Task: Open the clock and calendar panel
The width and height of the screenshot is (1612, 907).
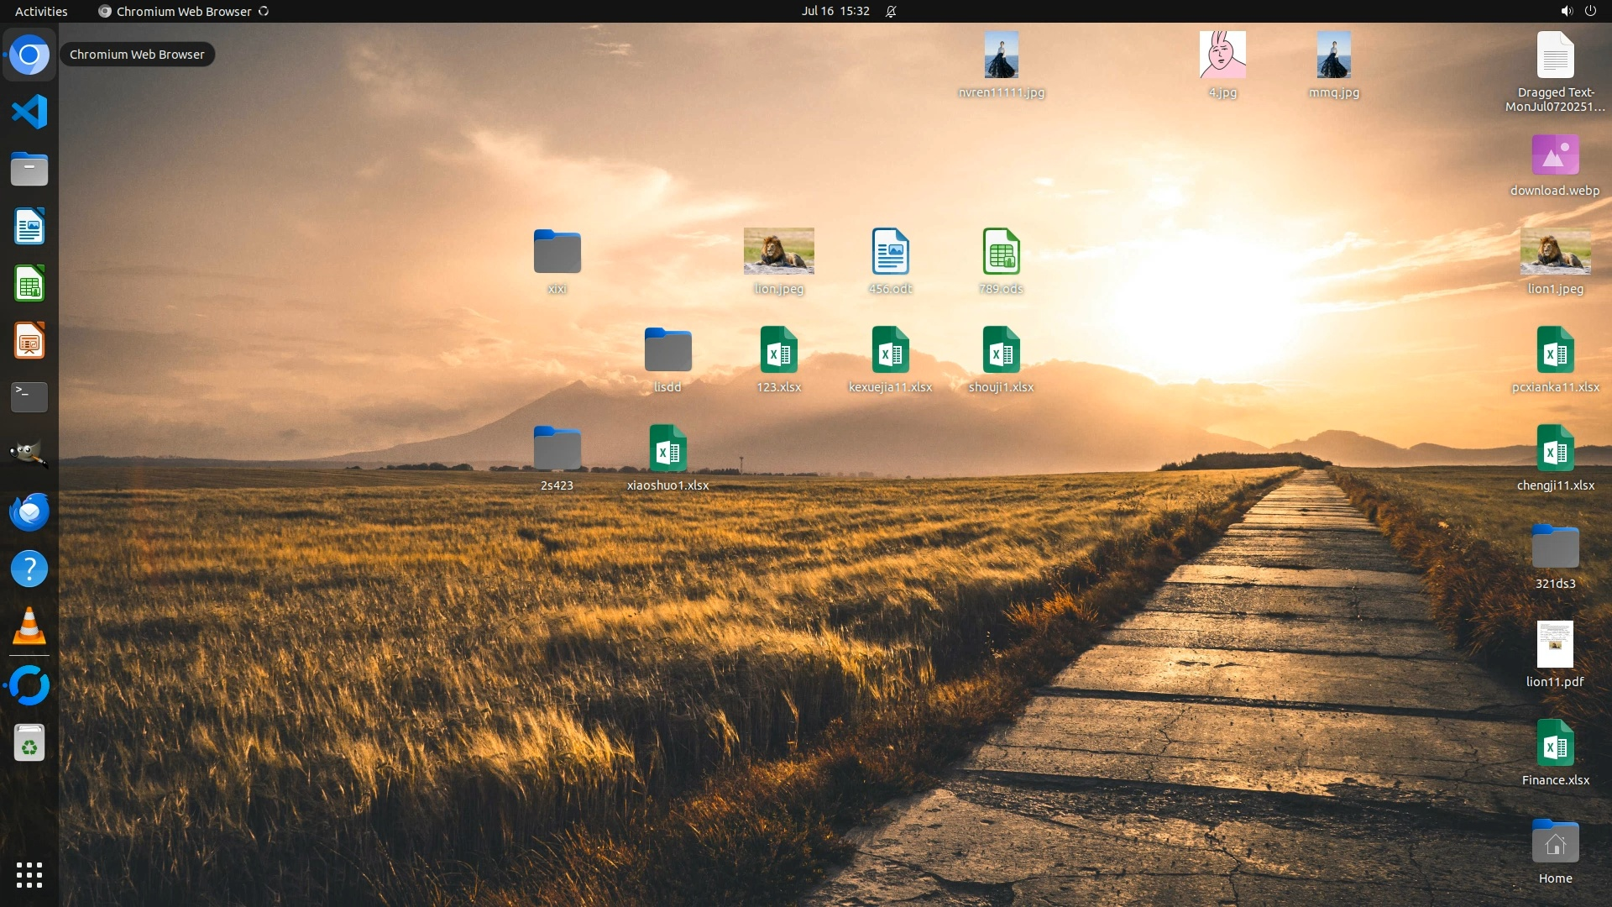Action: [835, 11]
